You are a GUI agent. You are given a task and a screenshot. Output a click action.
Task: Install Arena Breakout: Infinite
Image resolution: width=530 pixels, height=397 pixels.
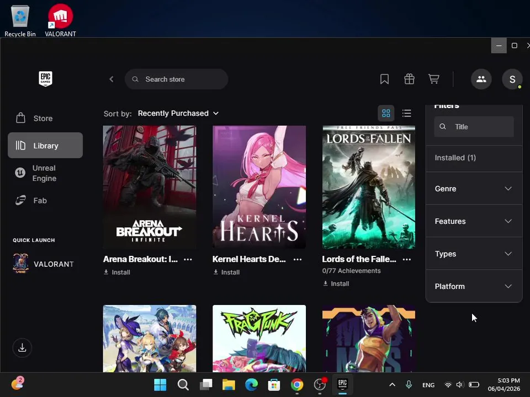tap(117, 272)
